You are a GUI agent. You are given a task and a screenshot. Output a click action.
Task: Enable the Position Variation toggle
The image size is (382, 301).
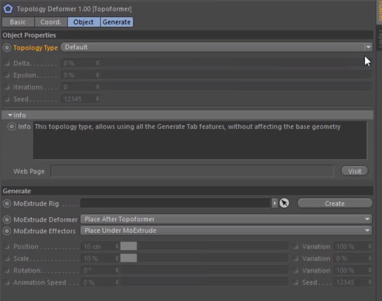coord(295,246)
